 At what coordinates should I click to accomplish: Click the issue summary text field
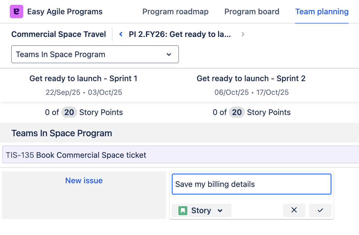tap(251, 184)
